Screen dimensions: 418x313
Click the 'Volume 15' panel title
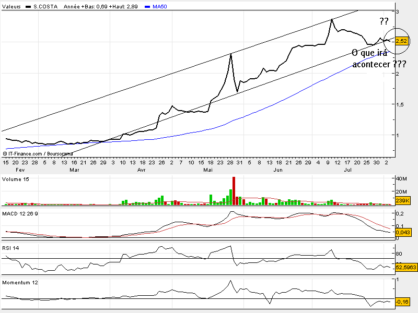[16, 179]
